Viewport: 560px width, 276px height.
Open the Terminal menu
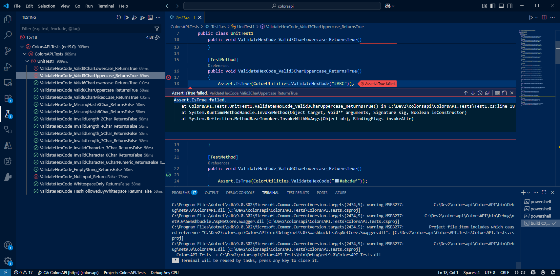coord(106,6)
